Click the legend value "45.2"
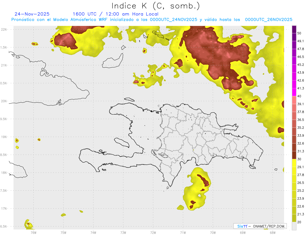306x236 pixels. [x=301, y=65]
